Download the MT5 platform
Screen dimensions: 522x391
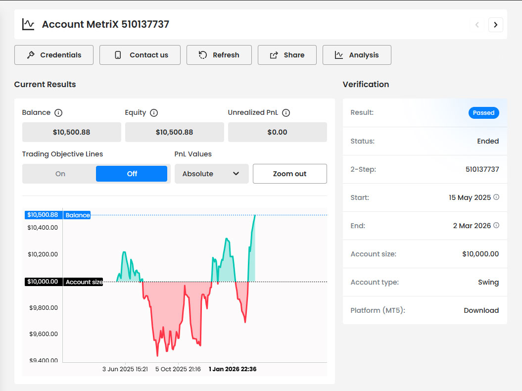481,310
